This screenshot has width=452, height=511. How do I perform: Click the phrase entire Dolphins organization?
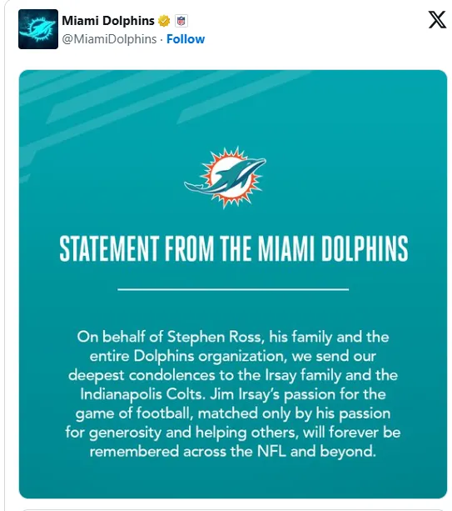point(188,356)
